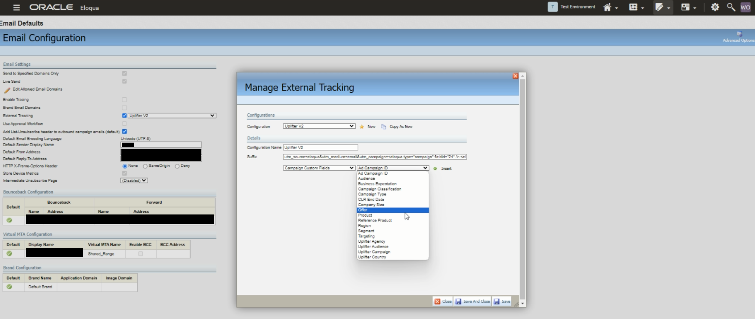
Task: Open the External Tracking Uplifter V2 dropdown
Action: pyautogui.click(x=171, y=115)
